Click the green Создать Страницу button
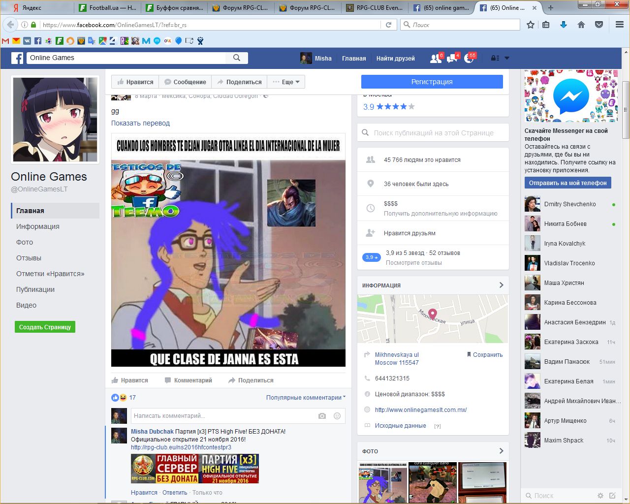The height and width of the screenshot is (504, 630). (x=45, y=327)
